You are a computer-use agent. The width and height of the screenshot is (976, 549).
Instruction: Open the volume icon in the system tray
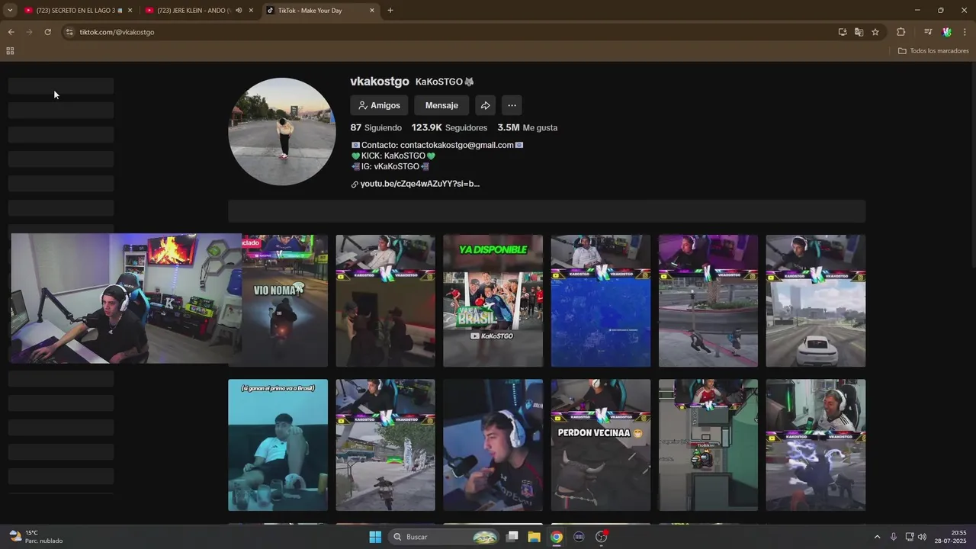[922, 537]
